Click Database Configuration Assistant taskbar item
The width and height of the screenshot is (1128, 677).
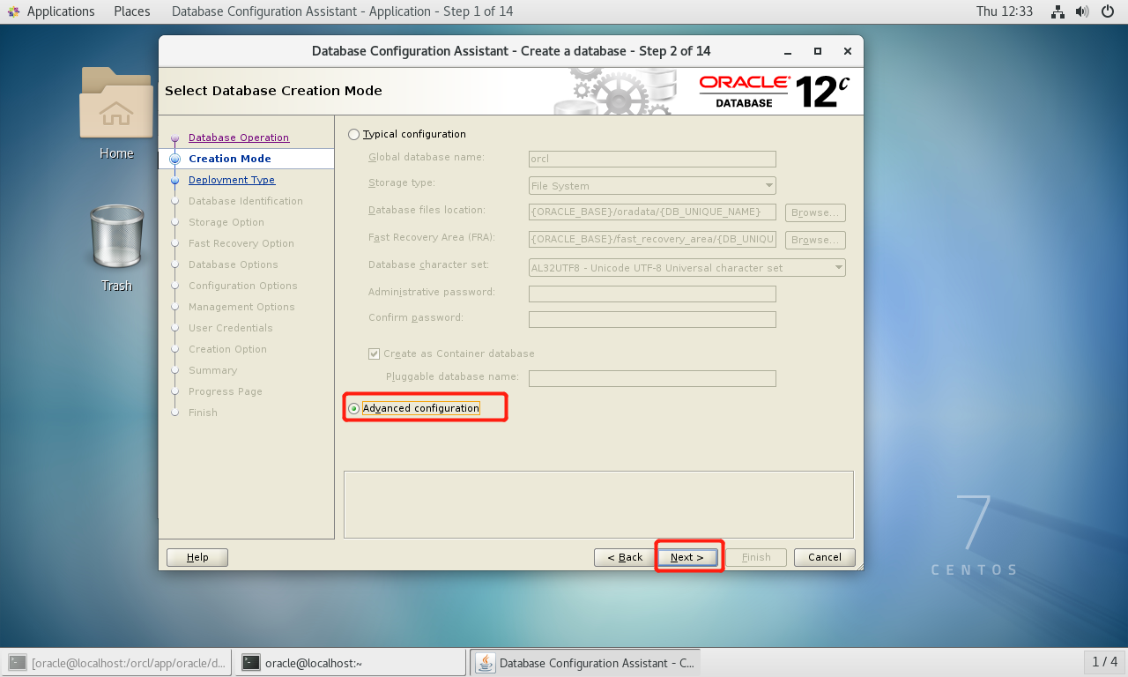click(x=585, y=662)
